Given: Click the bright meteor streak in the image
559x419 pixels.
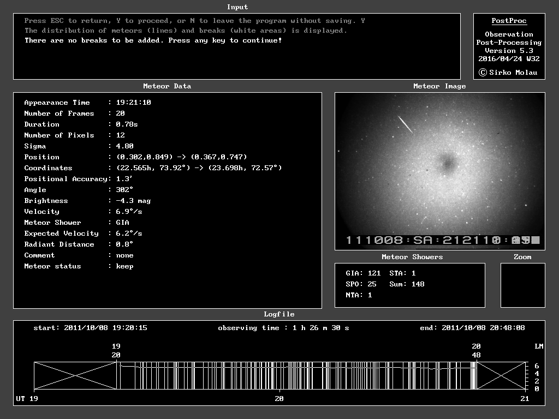Looking at the screenshot, I should pyautogui.click(x=405, y=124).
